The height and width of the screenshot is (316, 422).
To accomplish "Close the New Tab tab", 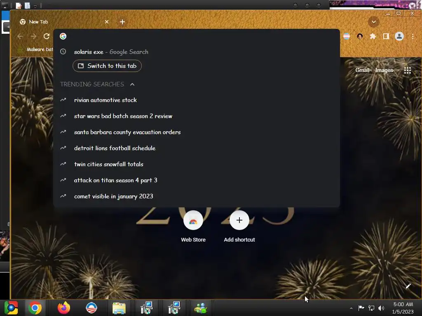I will [x=107, y=22].
